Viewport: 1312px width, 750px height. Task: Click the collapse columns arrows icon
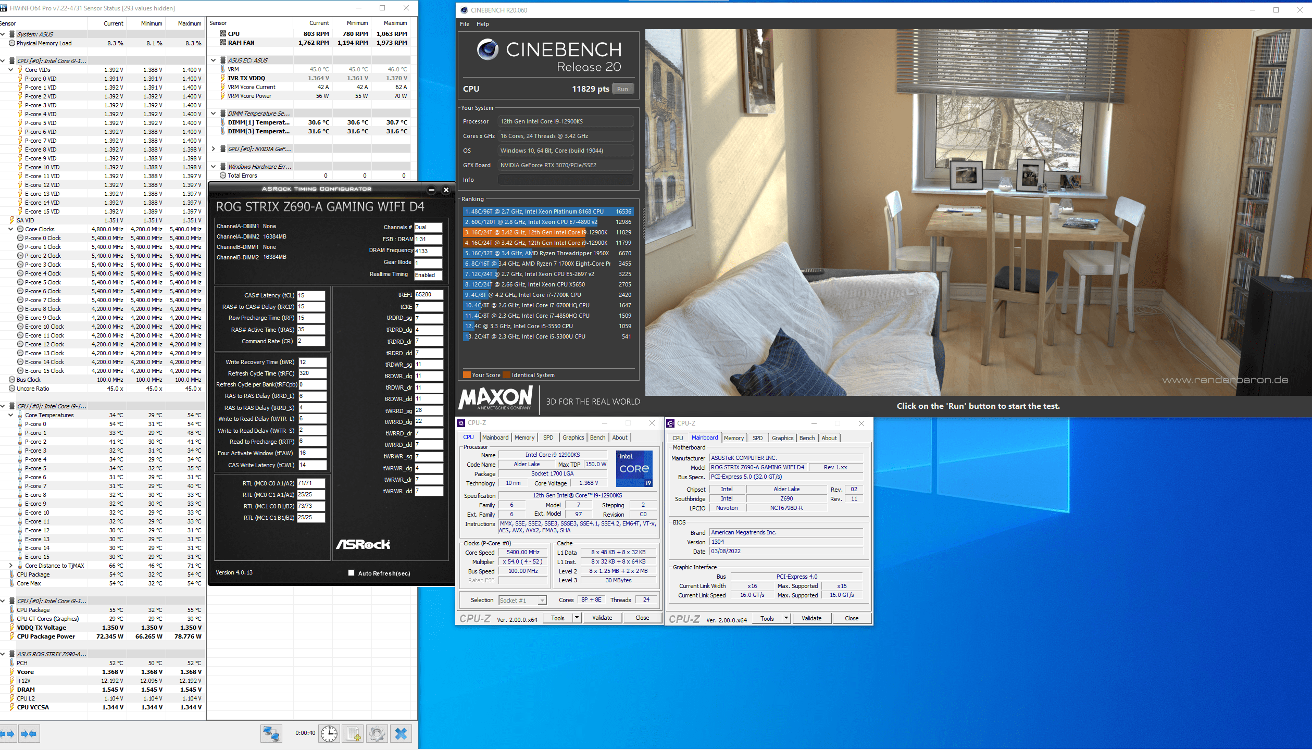pos(29,734)
